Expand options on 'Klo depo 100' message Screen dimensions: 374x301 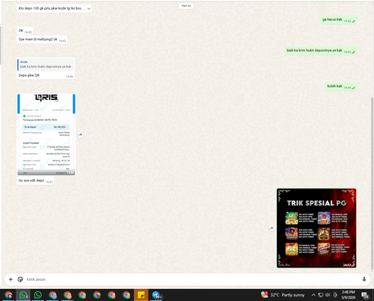pos(89,9)
